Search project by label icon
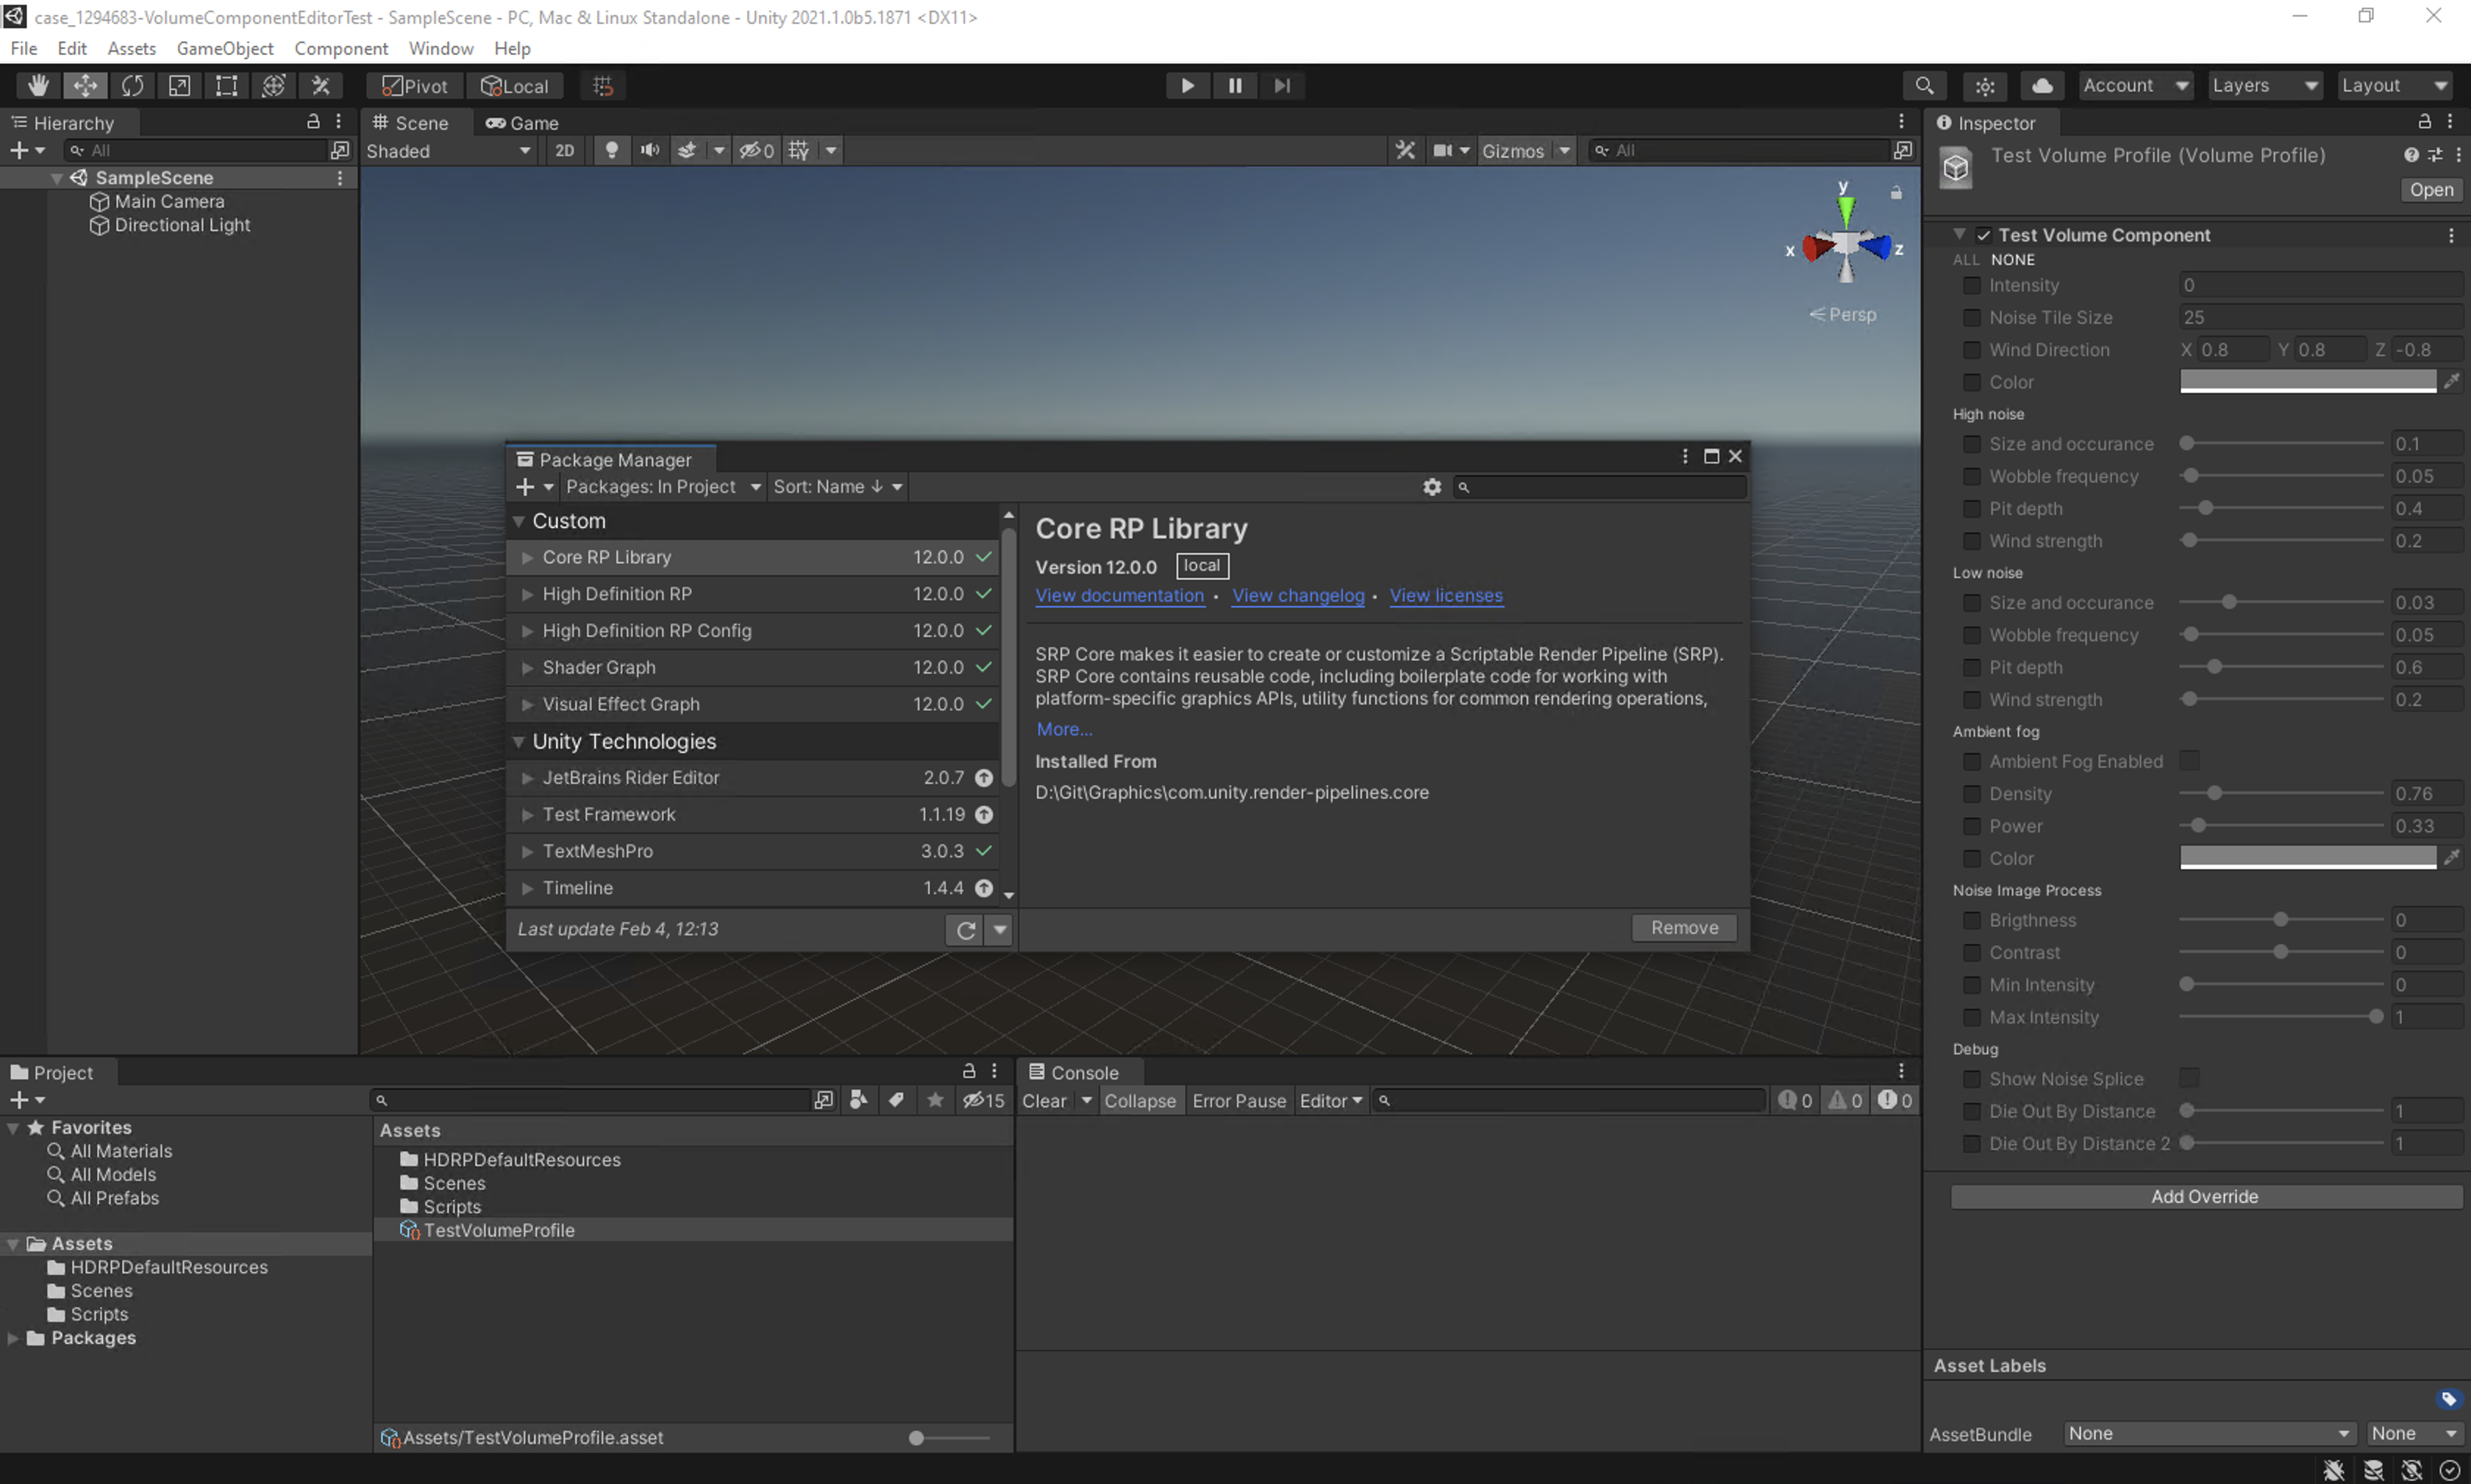Image resolution: width=2471 pixels, height=1484 pixels. [x=896, y=1100]
